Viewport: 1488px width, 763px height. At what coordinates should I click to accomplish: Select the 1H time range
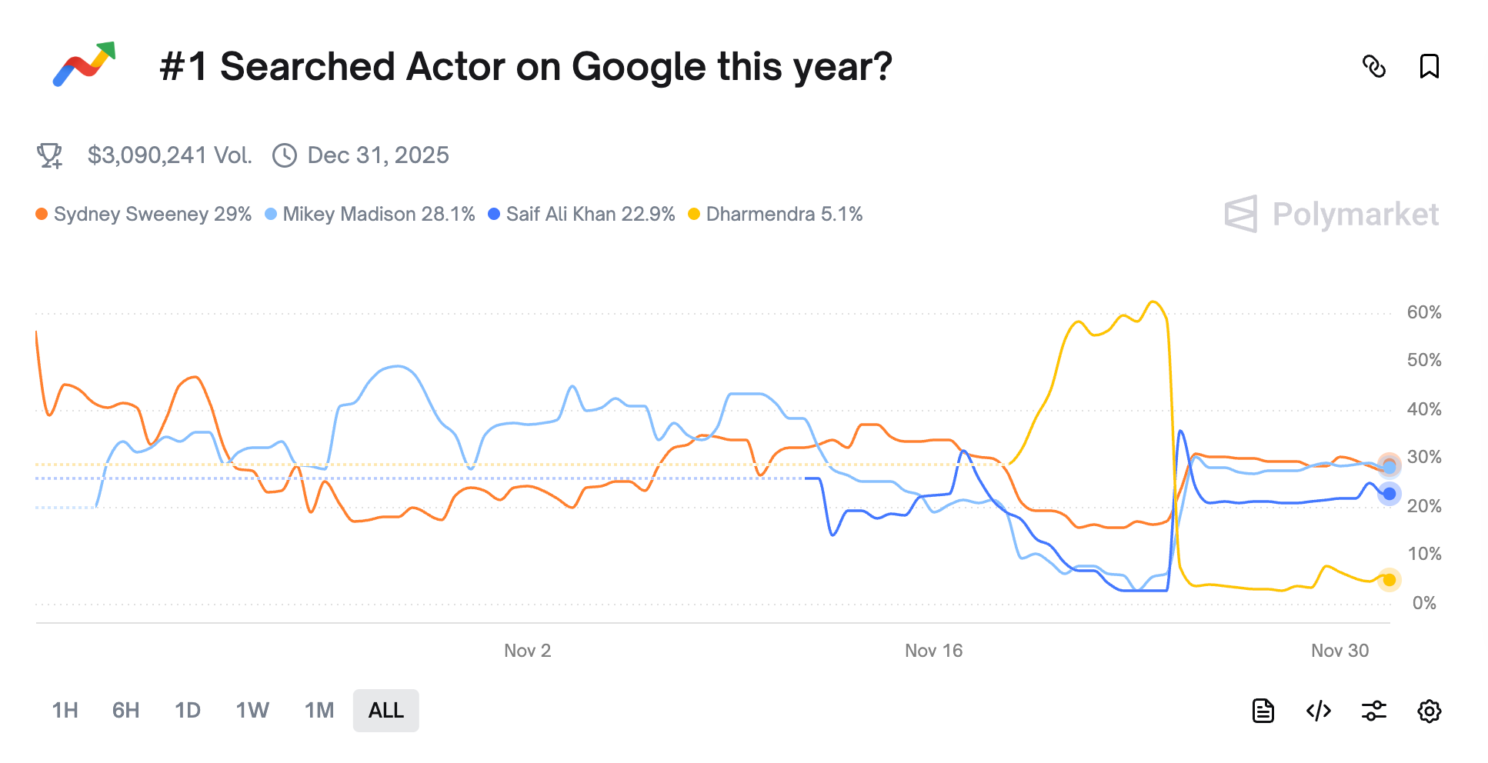[65, 711]
